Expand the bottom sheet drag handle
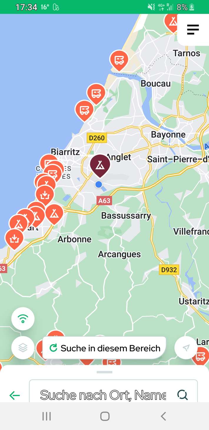 click(104, 372)
